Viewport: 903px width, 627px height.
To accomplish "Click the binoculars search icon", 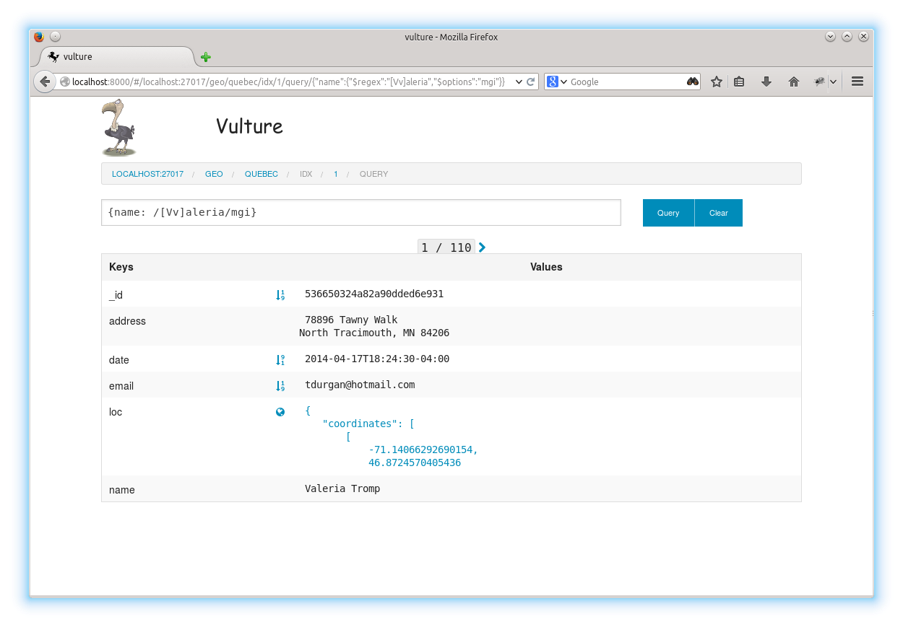I will pyautogui.click(x=693, y=82).
